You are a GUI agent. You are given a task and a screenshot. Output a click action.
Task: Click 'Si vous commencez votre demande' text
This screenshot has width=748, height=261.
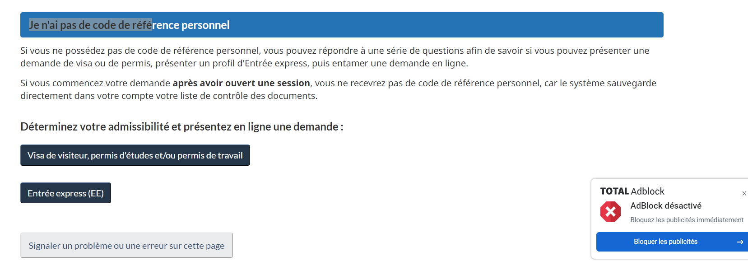point(95,83)
